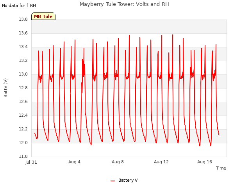Viewport: 250px width, 188px height.
Task: Click the 13.4 y-axis label
Action: 23,47
